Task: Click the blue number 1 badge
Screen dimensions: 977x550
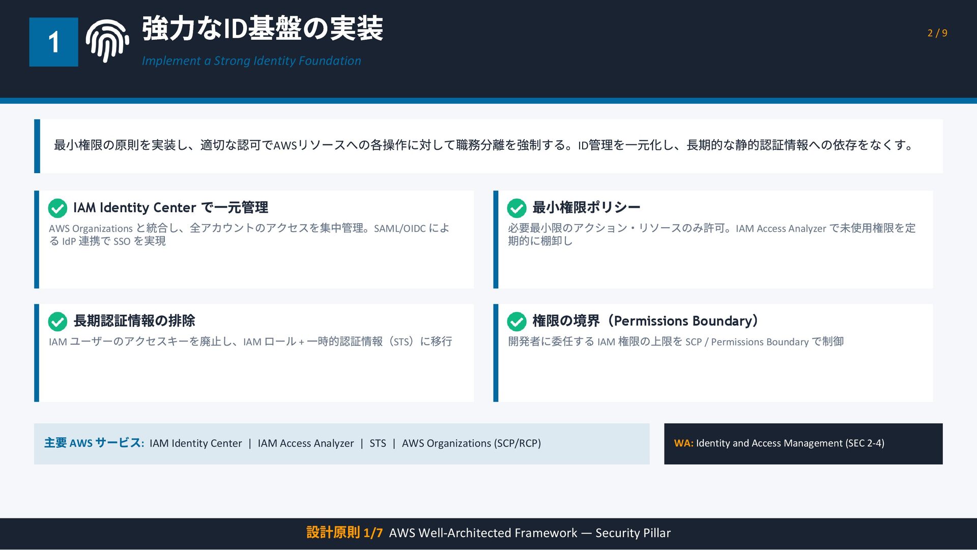Action: [x=53, y=42]
